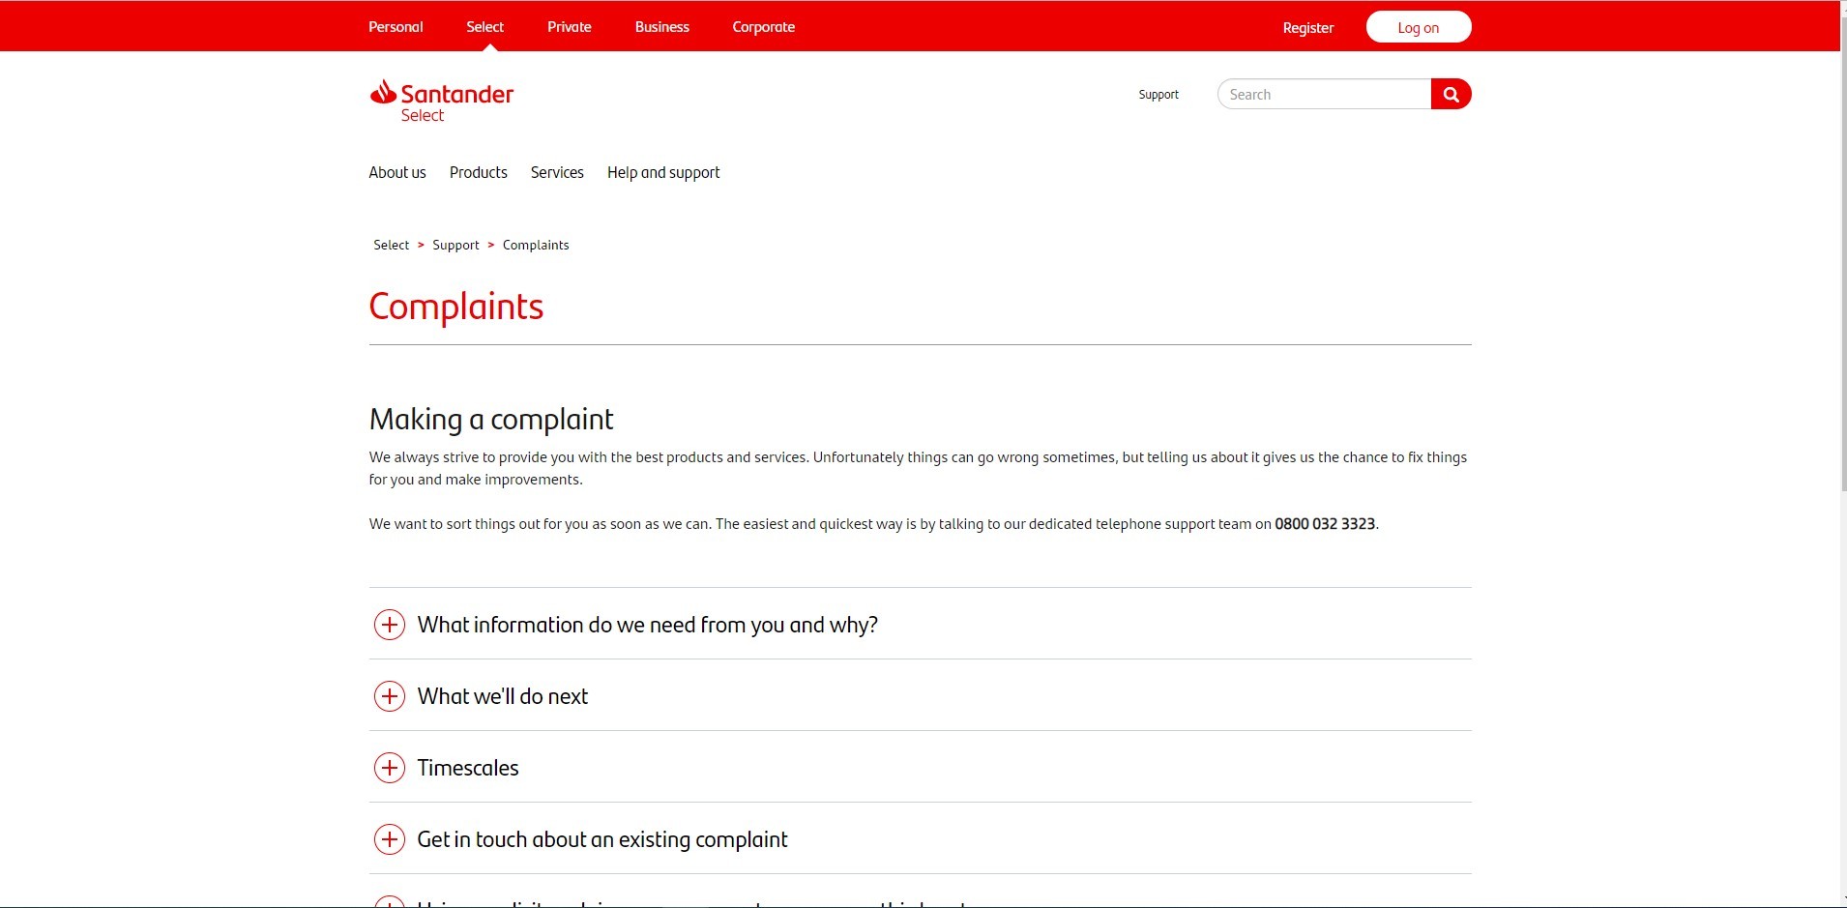Click the Select breadcrumb link

point(392,245)
